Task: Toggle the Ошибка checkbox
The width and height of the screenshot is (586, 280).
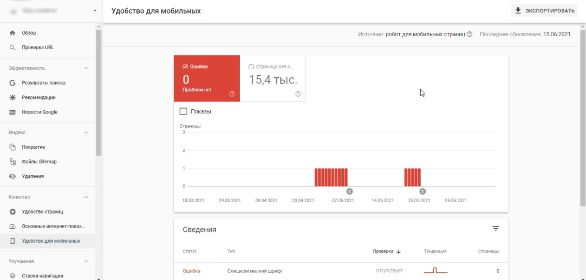Action: click(185, 66)
